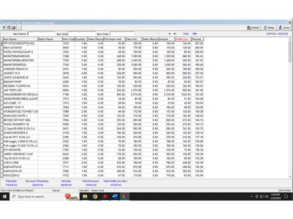Click Operator : Super User in status bar
Image resolution: width=293 pixels, height=219 pixels.
pos(91,190)
